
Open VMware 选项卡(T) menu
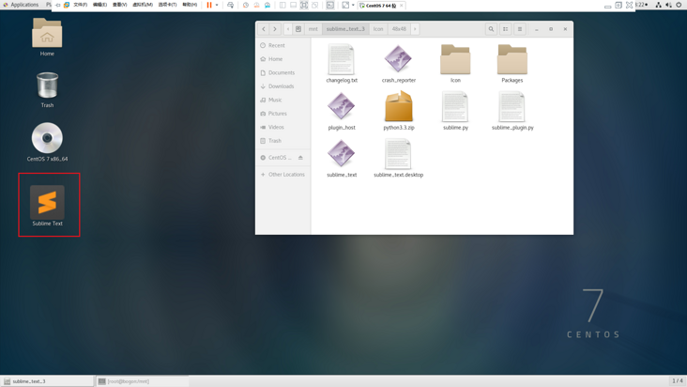tap(167, 5)
